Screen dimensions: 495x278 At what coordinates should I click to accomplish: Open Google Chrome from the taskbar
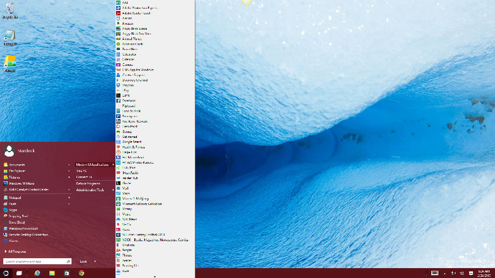coord(81,273)
